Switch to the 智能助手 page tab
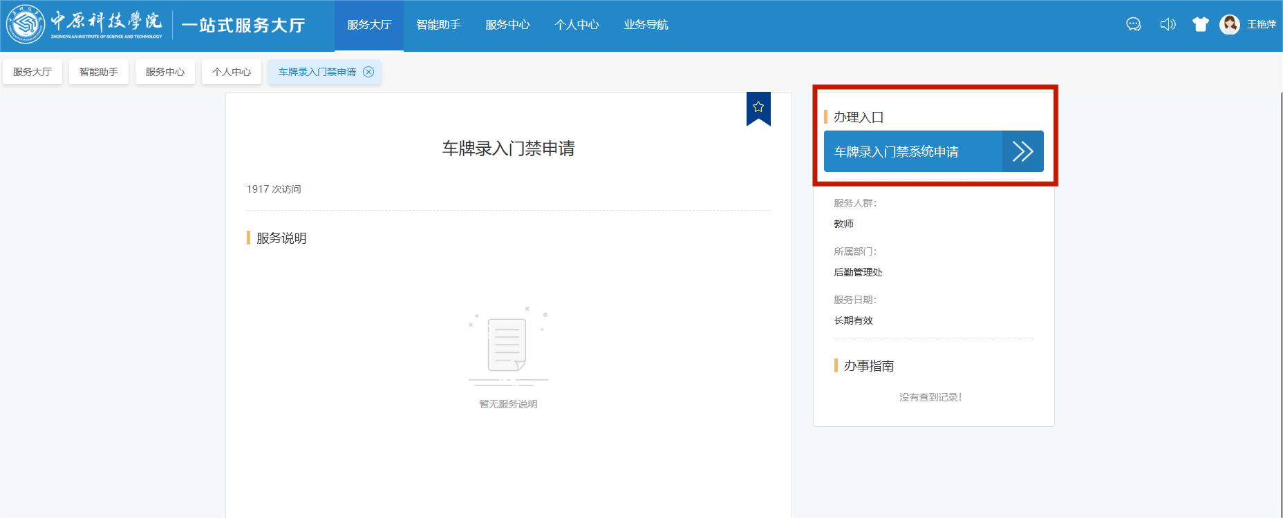 [99, 72]
